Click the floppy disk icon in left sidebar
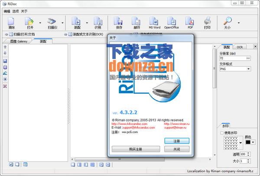The height and width of the screenshot is (176, 260). 5,61
